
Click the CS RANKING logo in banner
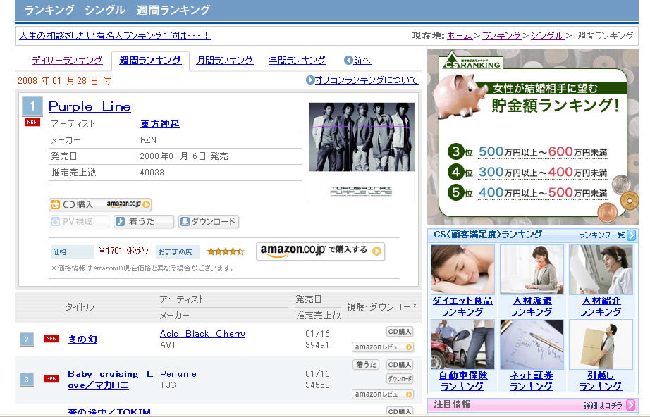[472, 61]
